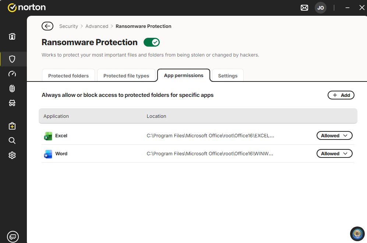Minimize the Norton window

click(x=347, y=8)
